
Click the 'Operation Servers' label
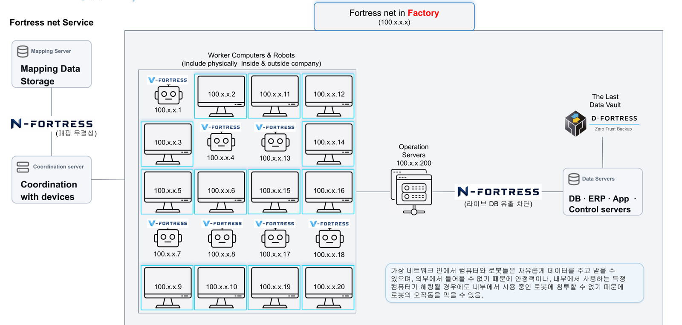click(413, 151)
